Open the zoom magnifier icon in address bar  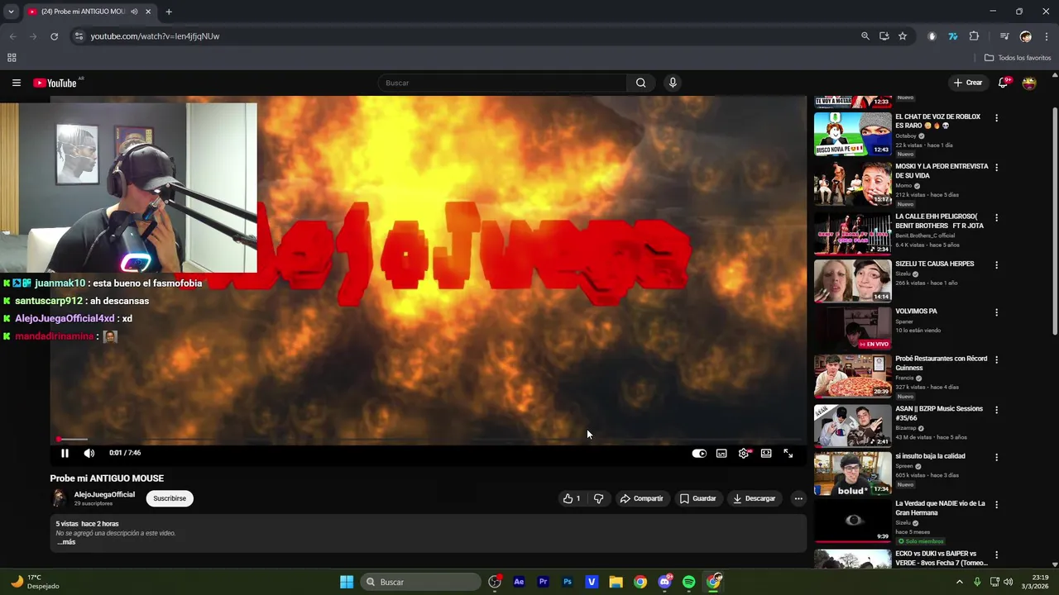[x=865, y=36]
